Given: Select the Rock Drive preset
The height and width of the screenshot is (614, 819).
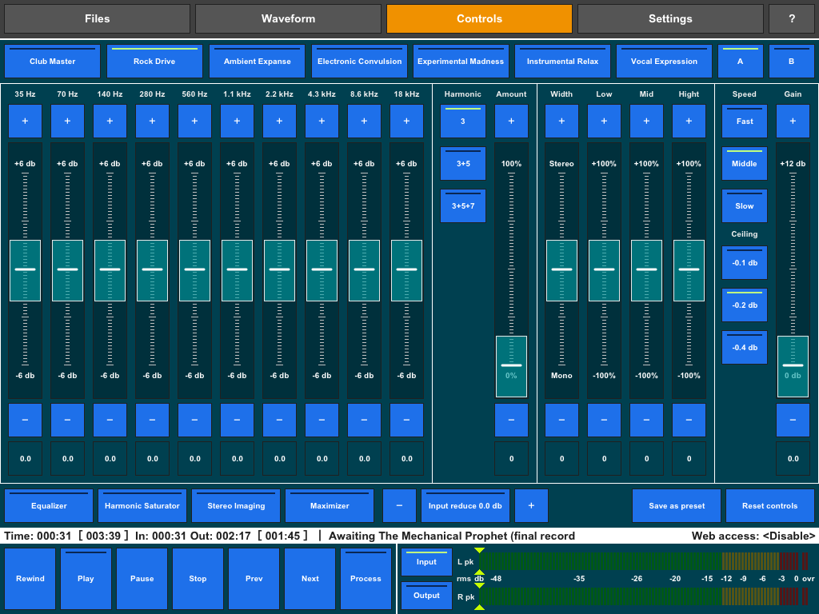Looking at the screenshot, I should point(154,61).
